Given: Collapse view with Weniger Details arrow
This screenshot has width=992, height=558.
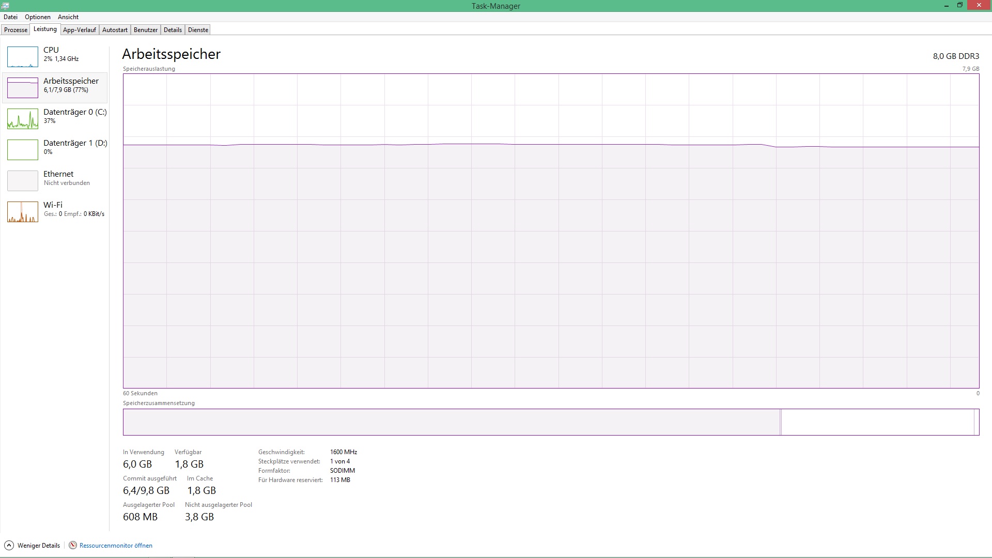Looking at the screenshot, I should (x=9, y=545).
